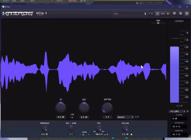
Task: Toggle the mix link icon beside 100.0 %
Action: (x=105, y=134)
